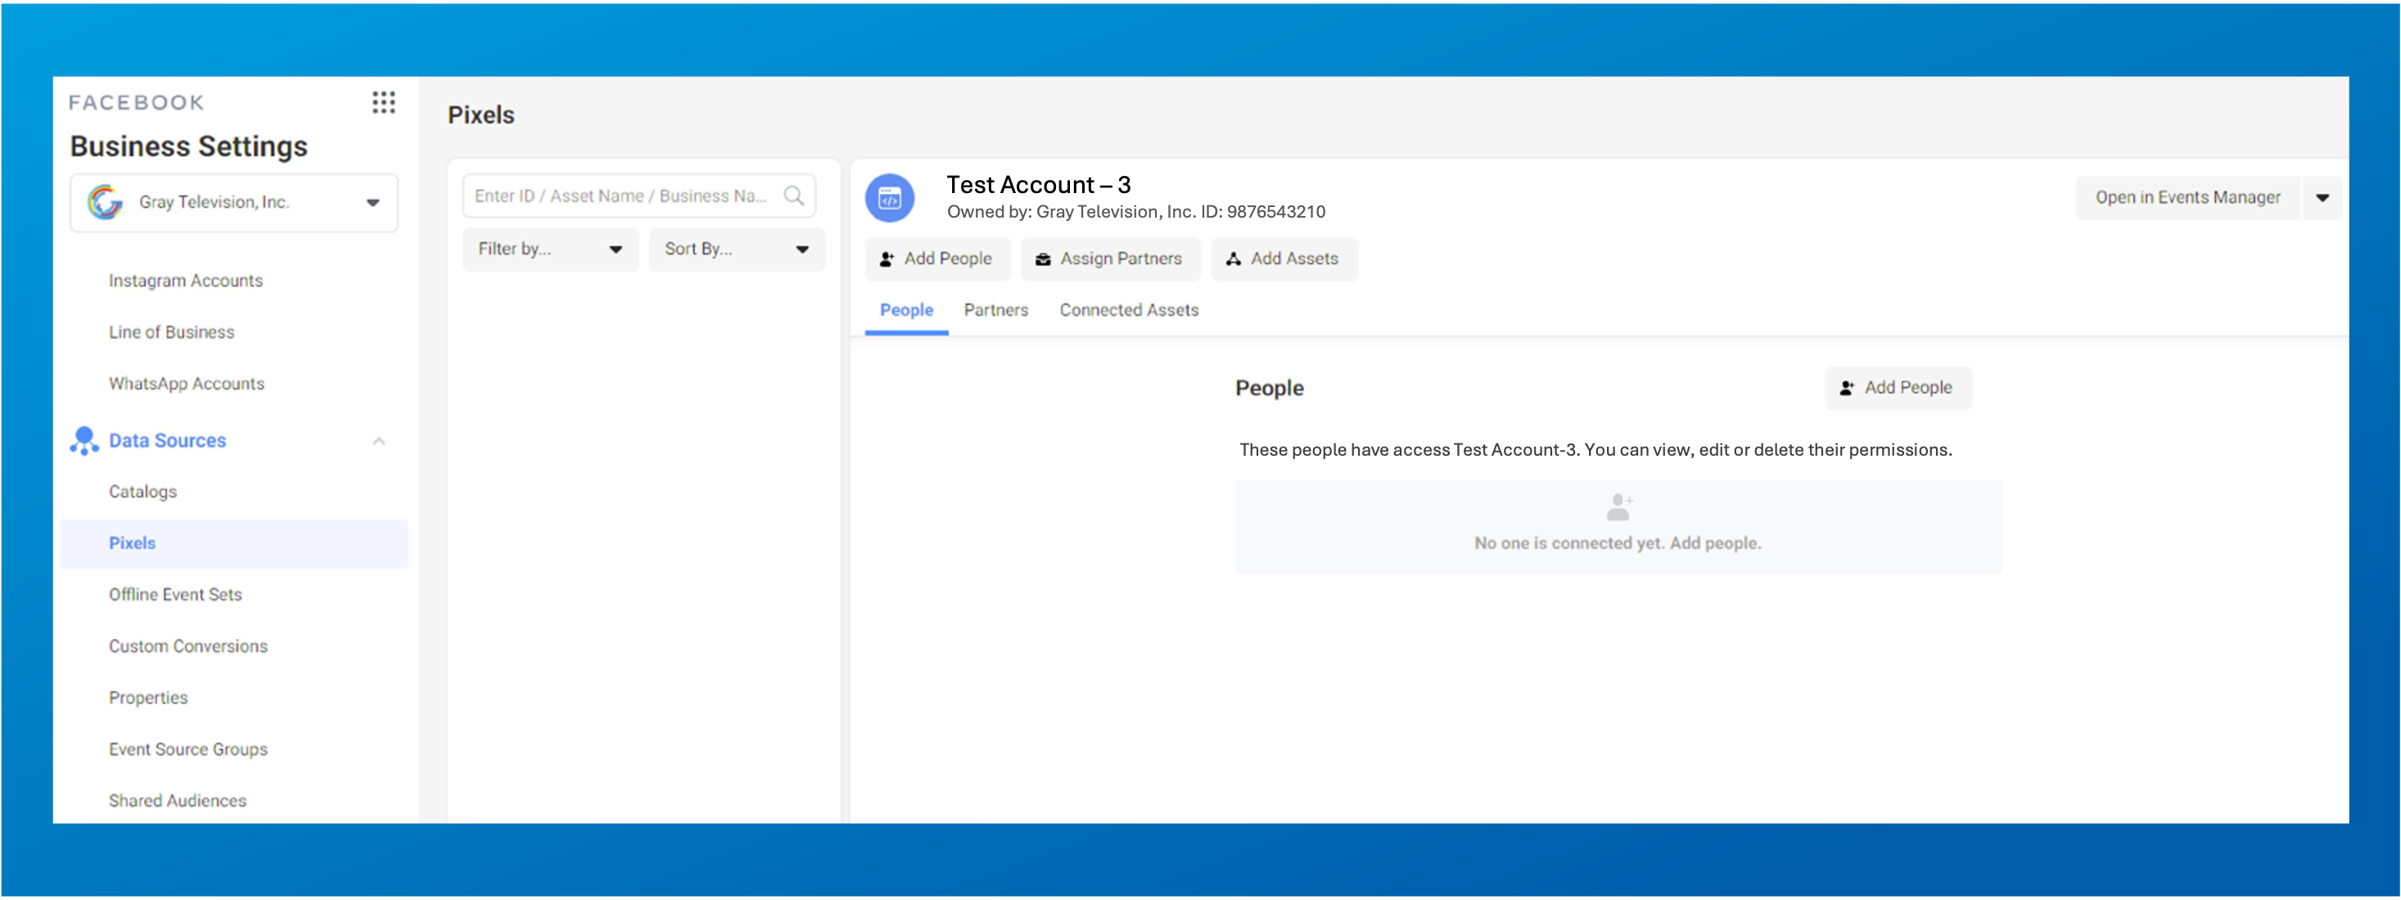2401x900 pixels.
Task: Click the Gray Television logo icon
Action: 105,202
